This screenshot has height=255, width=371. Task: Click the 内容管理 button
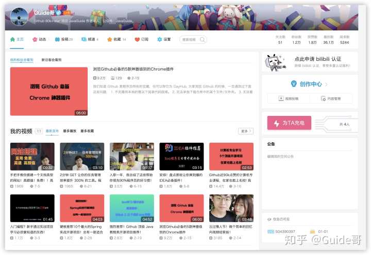pos(331,98)
